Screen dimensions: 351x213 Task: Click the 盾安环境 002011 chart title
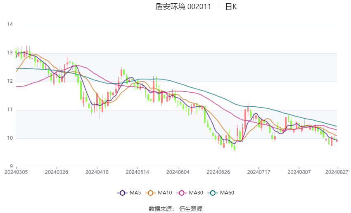(183, 7)
